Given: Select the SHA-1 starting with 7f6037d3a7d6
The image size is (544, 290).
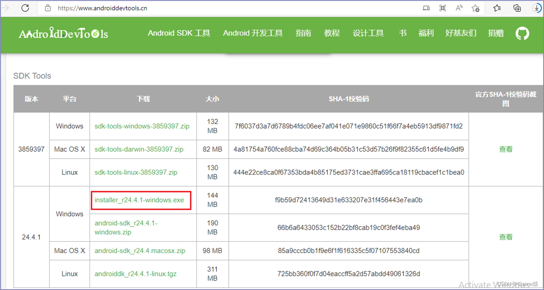Looking at the screenshot, I should [349, 126].
